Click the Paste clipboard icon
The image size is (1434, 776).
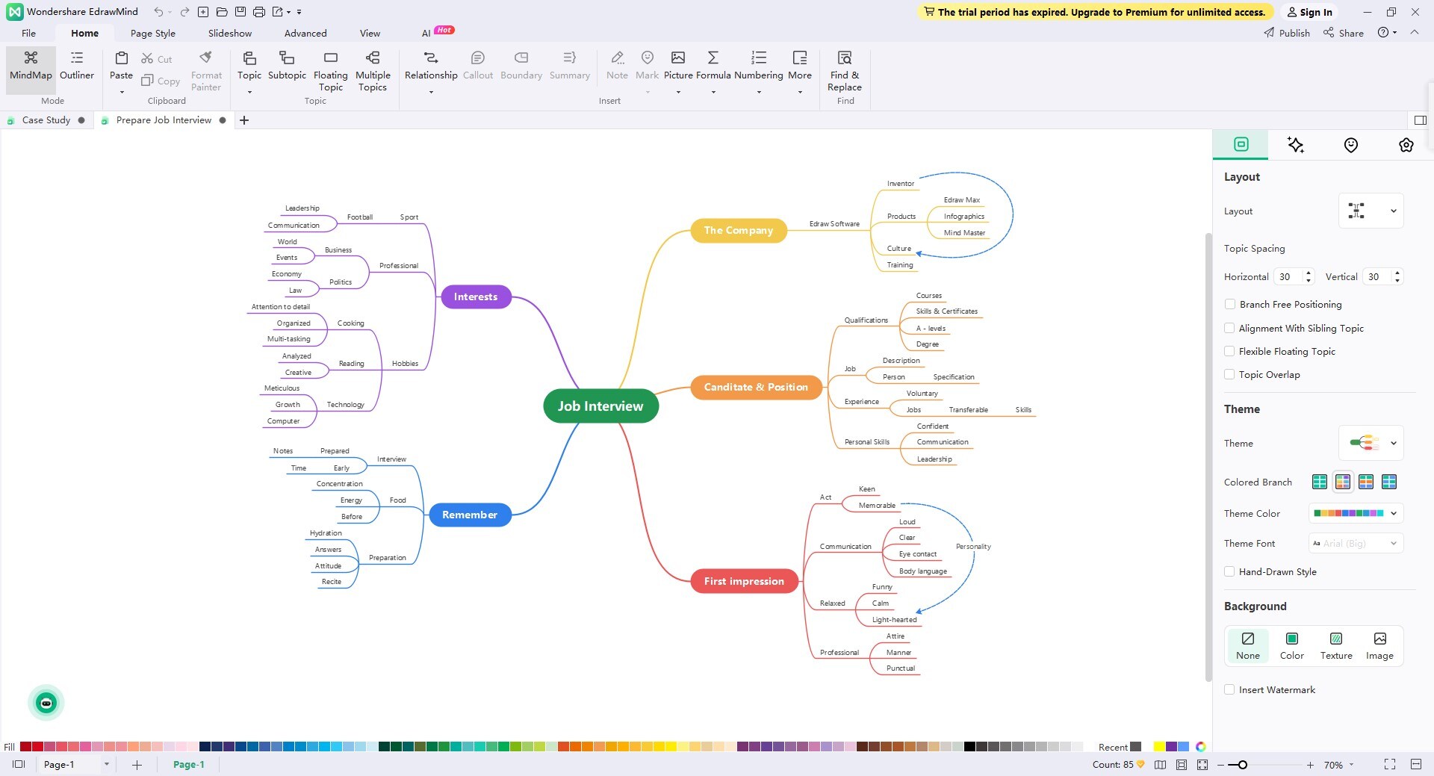[121, 58]
